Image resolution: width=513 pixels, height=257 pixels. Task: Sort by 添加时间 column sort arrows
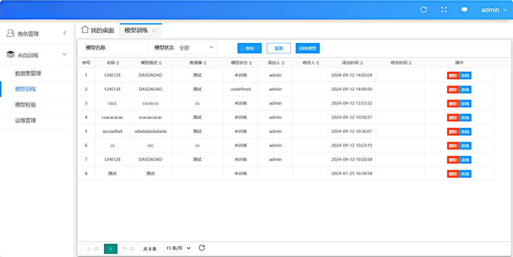361,63
